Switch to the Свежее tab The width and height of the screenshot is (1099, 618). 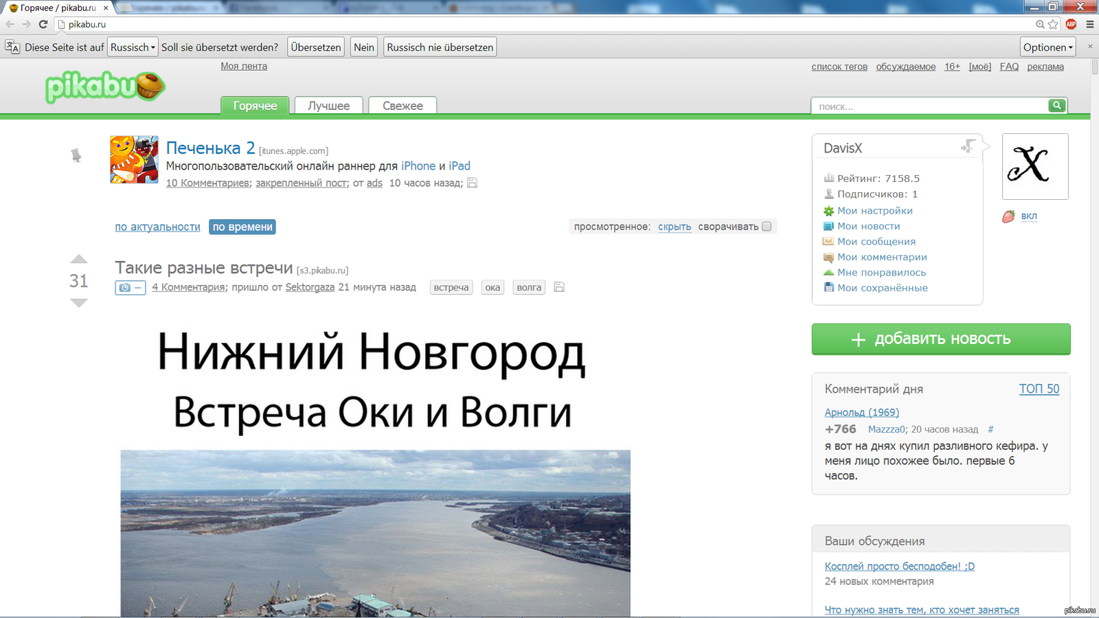pyautogui.click(x=403, y=106)
